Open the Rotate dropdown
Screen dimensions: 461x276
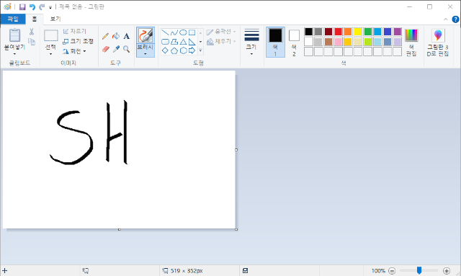click(74, 51)
